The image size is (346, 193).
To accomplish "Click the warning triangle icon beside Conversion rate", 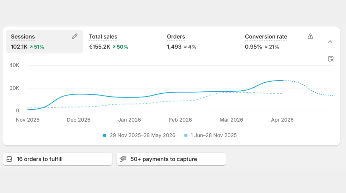I will tap(310, 36).
